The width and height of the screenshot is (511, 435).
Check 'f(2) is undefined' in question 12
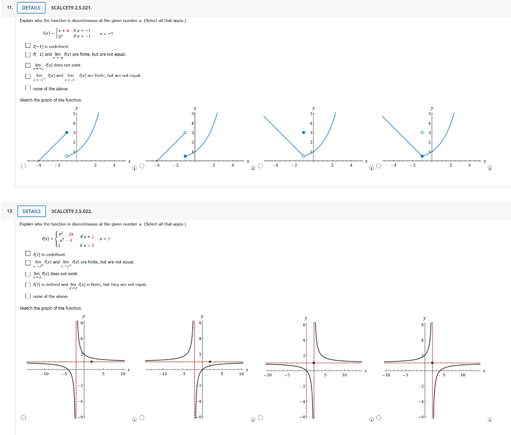[x=27, y=254]
